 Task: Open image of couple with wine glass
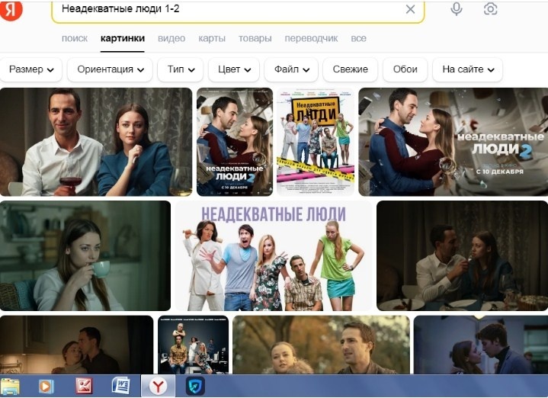tap(96, 142)
